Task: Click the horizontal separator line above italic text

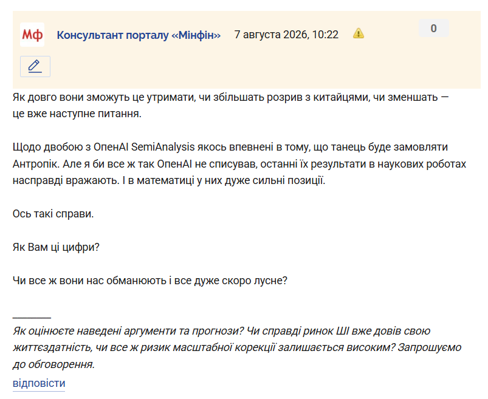Action: (x=32, y=318)
